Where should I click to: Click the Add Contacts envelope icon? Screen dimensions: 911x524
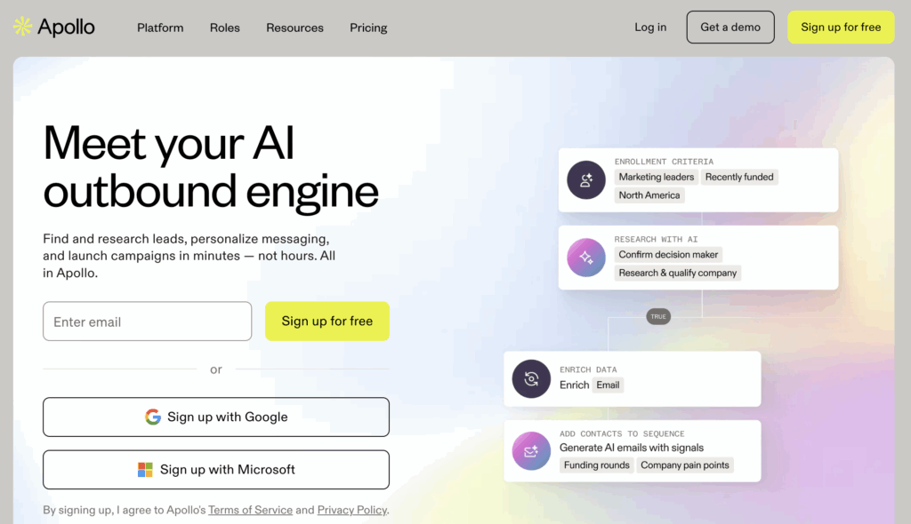point(531,451)
